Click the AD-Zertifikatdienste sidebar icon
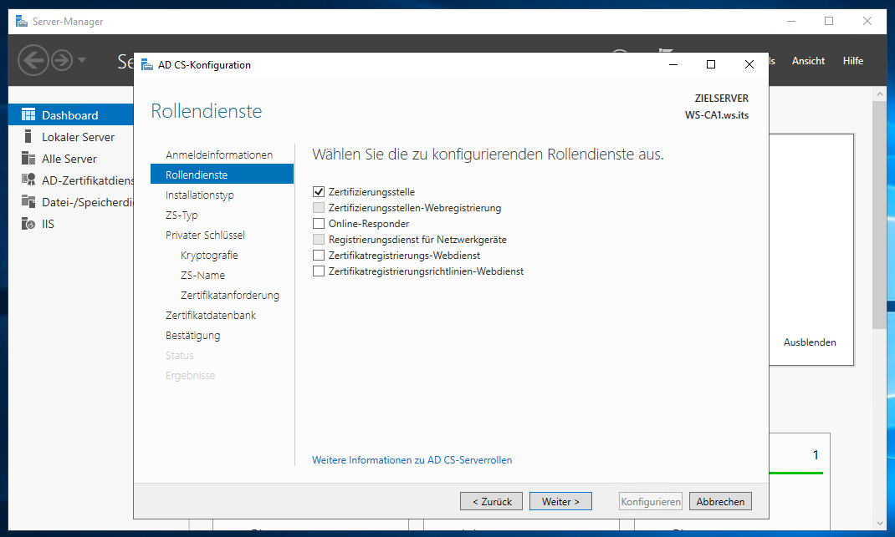895x537 pixels. [28, 180]
